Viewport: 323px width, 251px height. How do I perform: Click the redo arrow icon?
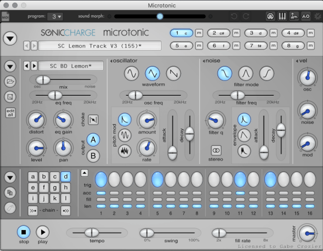coord(246,16)
